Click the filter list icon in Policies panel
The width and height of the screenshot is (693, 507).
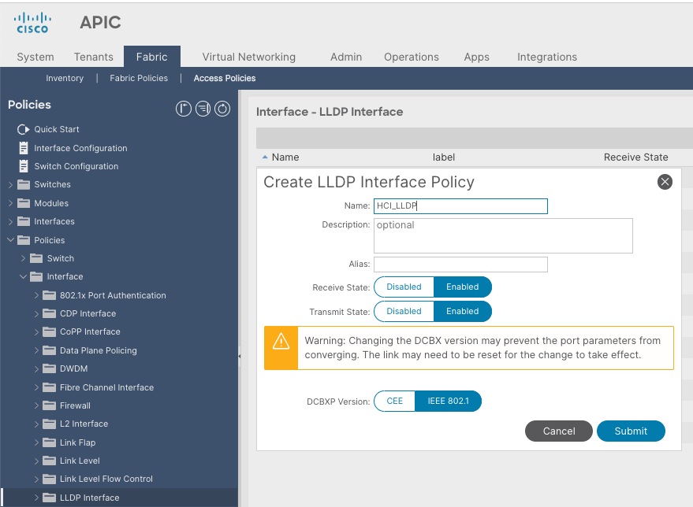tap(203, 109)
